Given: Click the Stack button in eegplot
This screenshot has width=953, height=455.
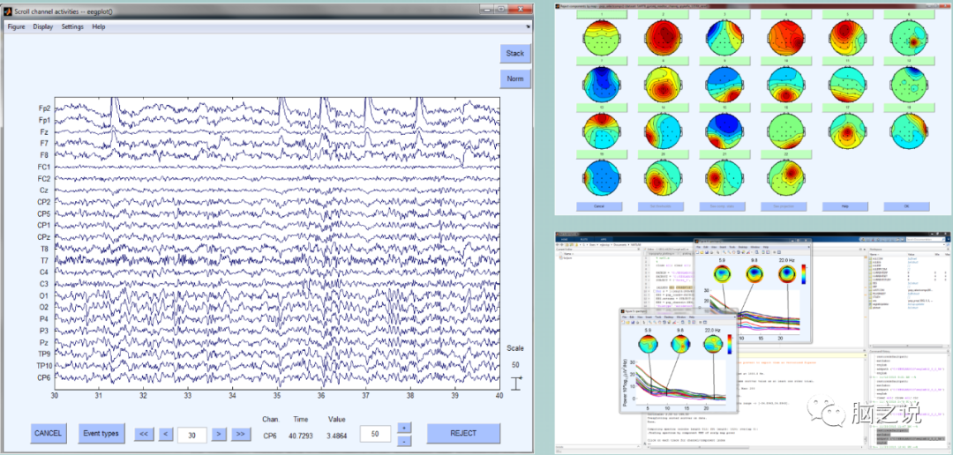Looking at the screenshot, I should click(x=514, y=54).
